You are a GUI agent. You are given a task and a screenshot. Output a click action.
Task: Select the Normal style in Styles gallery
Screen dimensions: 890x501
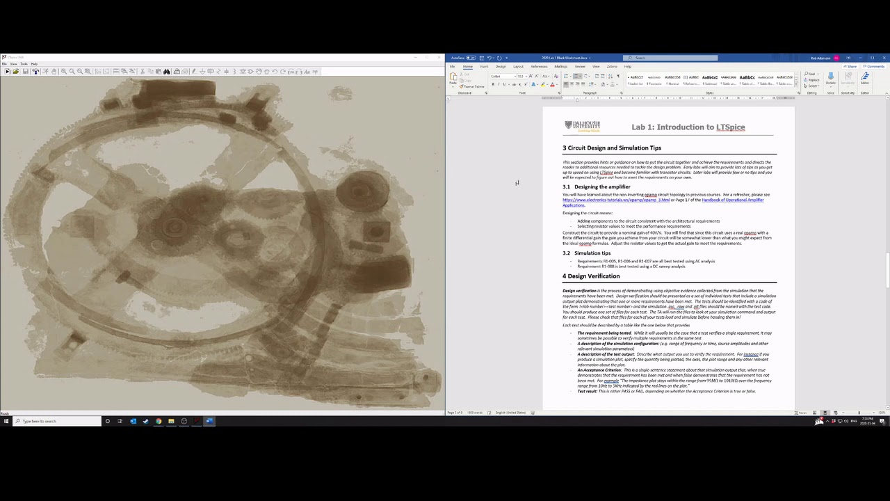click(672, 80)
